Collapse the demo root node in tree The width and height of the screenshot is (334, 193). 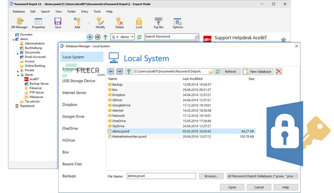click(14, 39)
